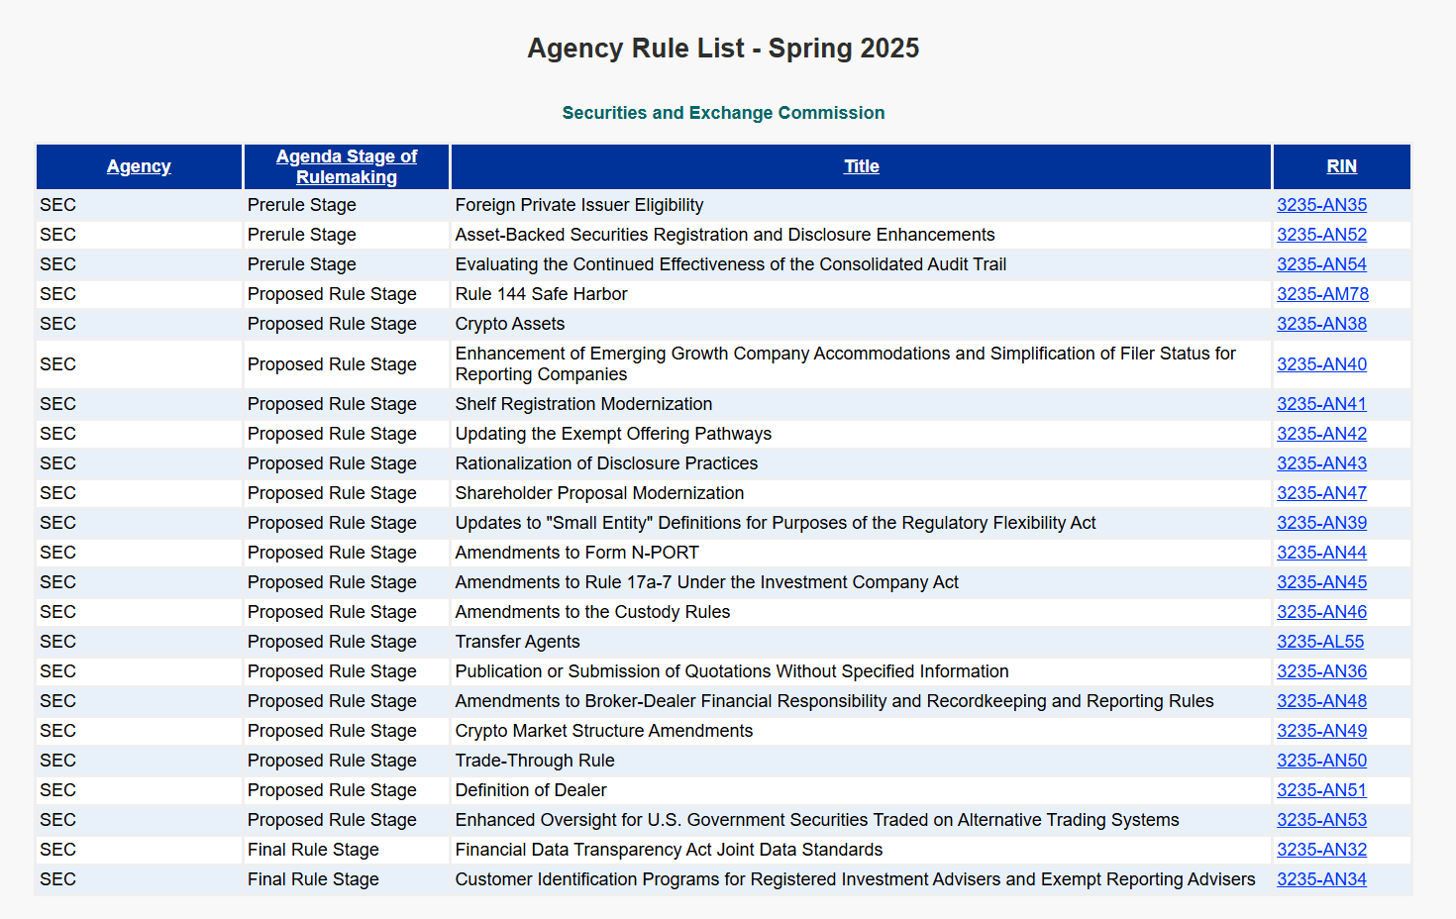Viewport: 1456px width, 919px height.
Task: Sort by the Agency column header
Action: click(139, 166)
